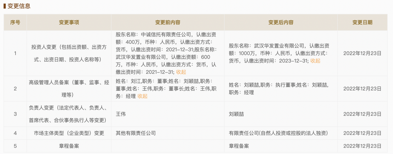Click the 章程备案 cell in the after-change column
The width and height of the screenshot is (393, 154).
[x=281, y=146]
